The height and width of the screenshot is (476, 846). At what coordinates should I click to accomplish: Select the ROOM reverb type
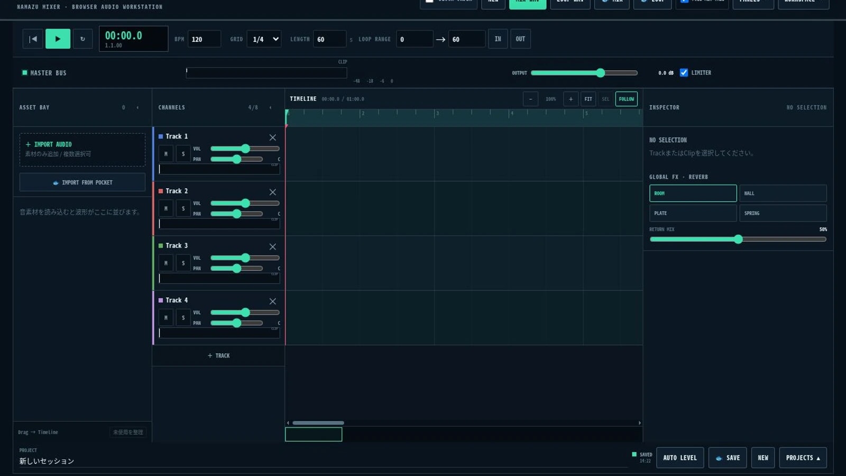click(693, 193)
